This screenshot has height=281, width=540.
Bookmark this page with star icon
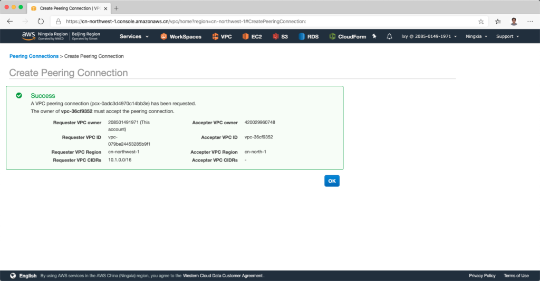pos(481,22)
